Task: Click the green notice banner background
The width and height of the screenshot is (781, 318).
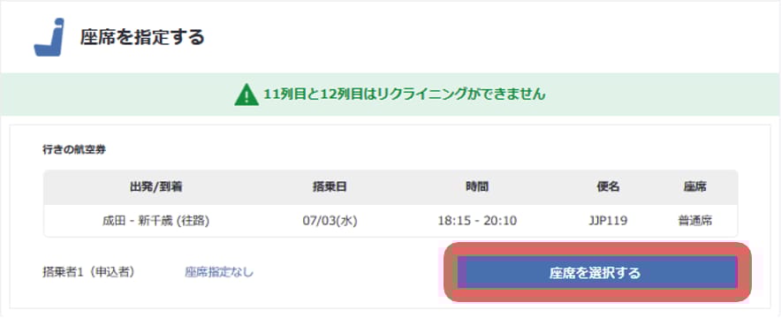Action: click(x=390, y=94)
